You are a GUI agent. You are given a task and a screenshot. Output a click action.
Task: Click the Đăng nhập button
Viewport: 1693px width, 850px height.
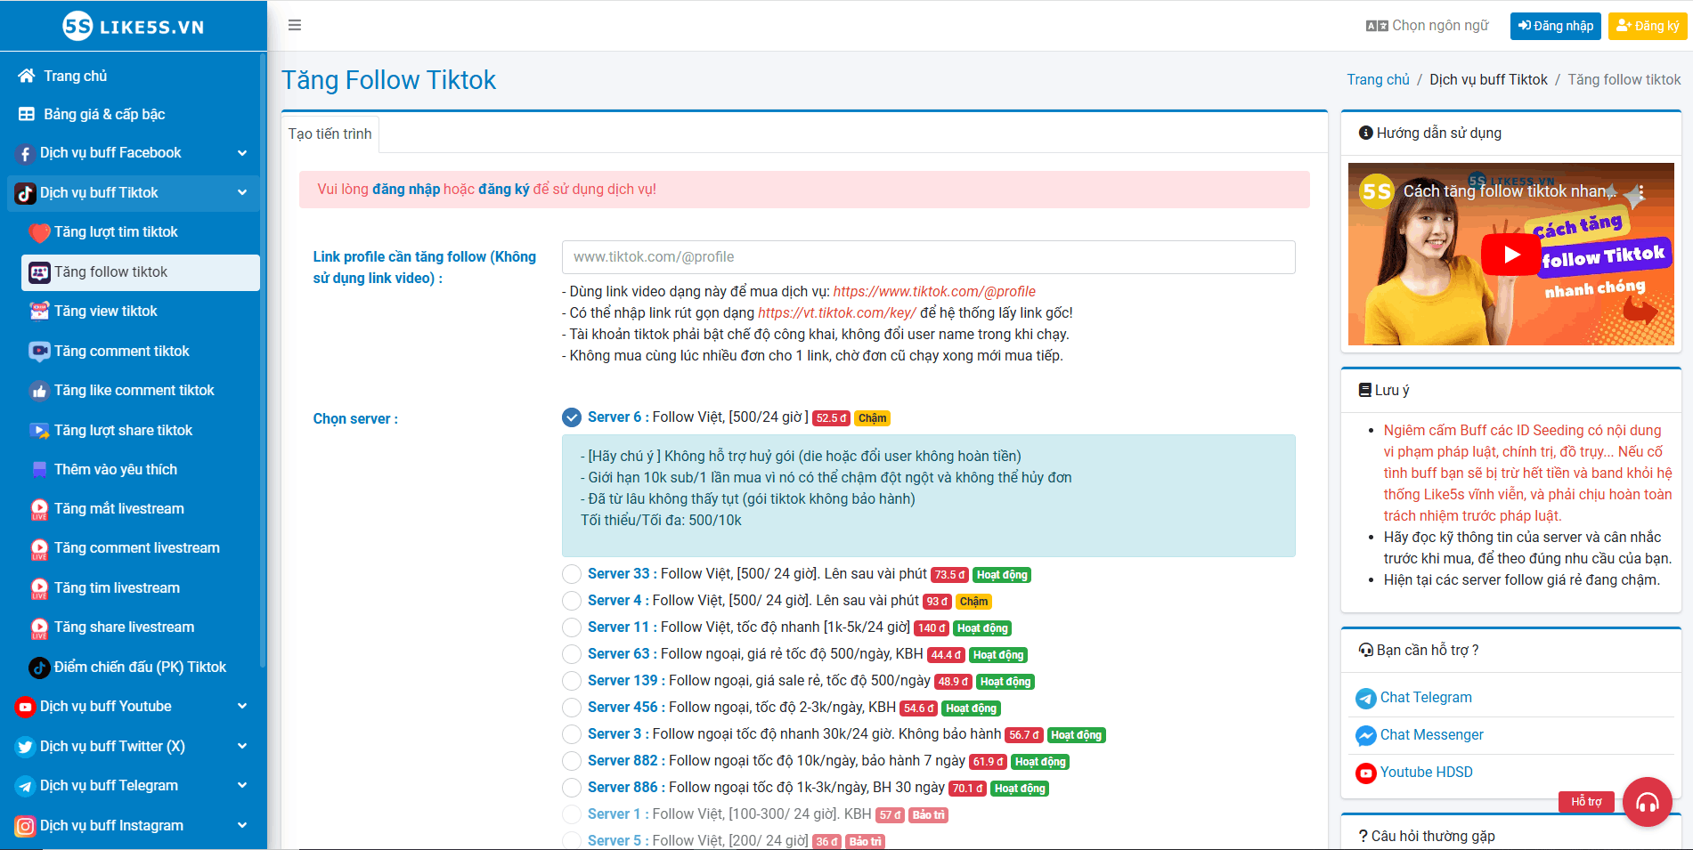1555,26
